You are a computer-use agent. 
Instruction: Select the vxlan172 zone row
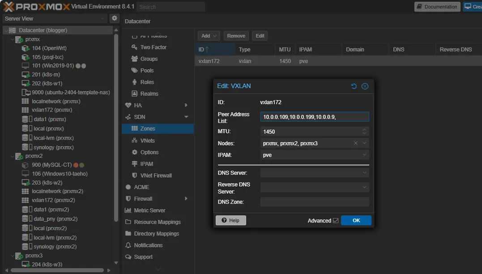click(x=338, y=61)
